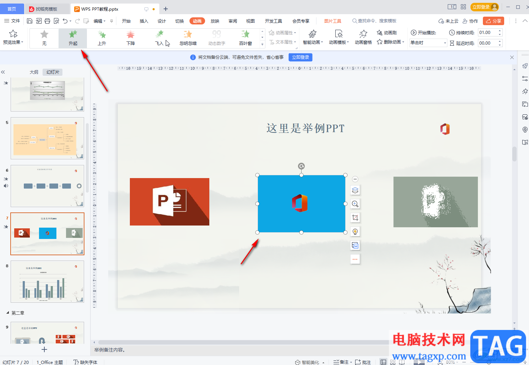The width and height of the screenshot is (529, 365).
Task: Open the 预览效果 preview dropdown
Action: (x=13, y=38)
